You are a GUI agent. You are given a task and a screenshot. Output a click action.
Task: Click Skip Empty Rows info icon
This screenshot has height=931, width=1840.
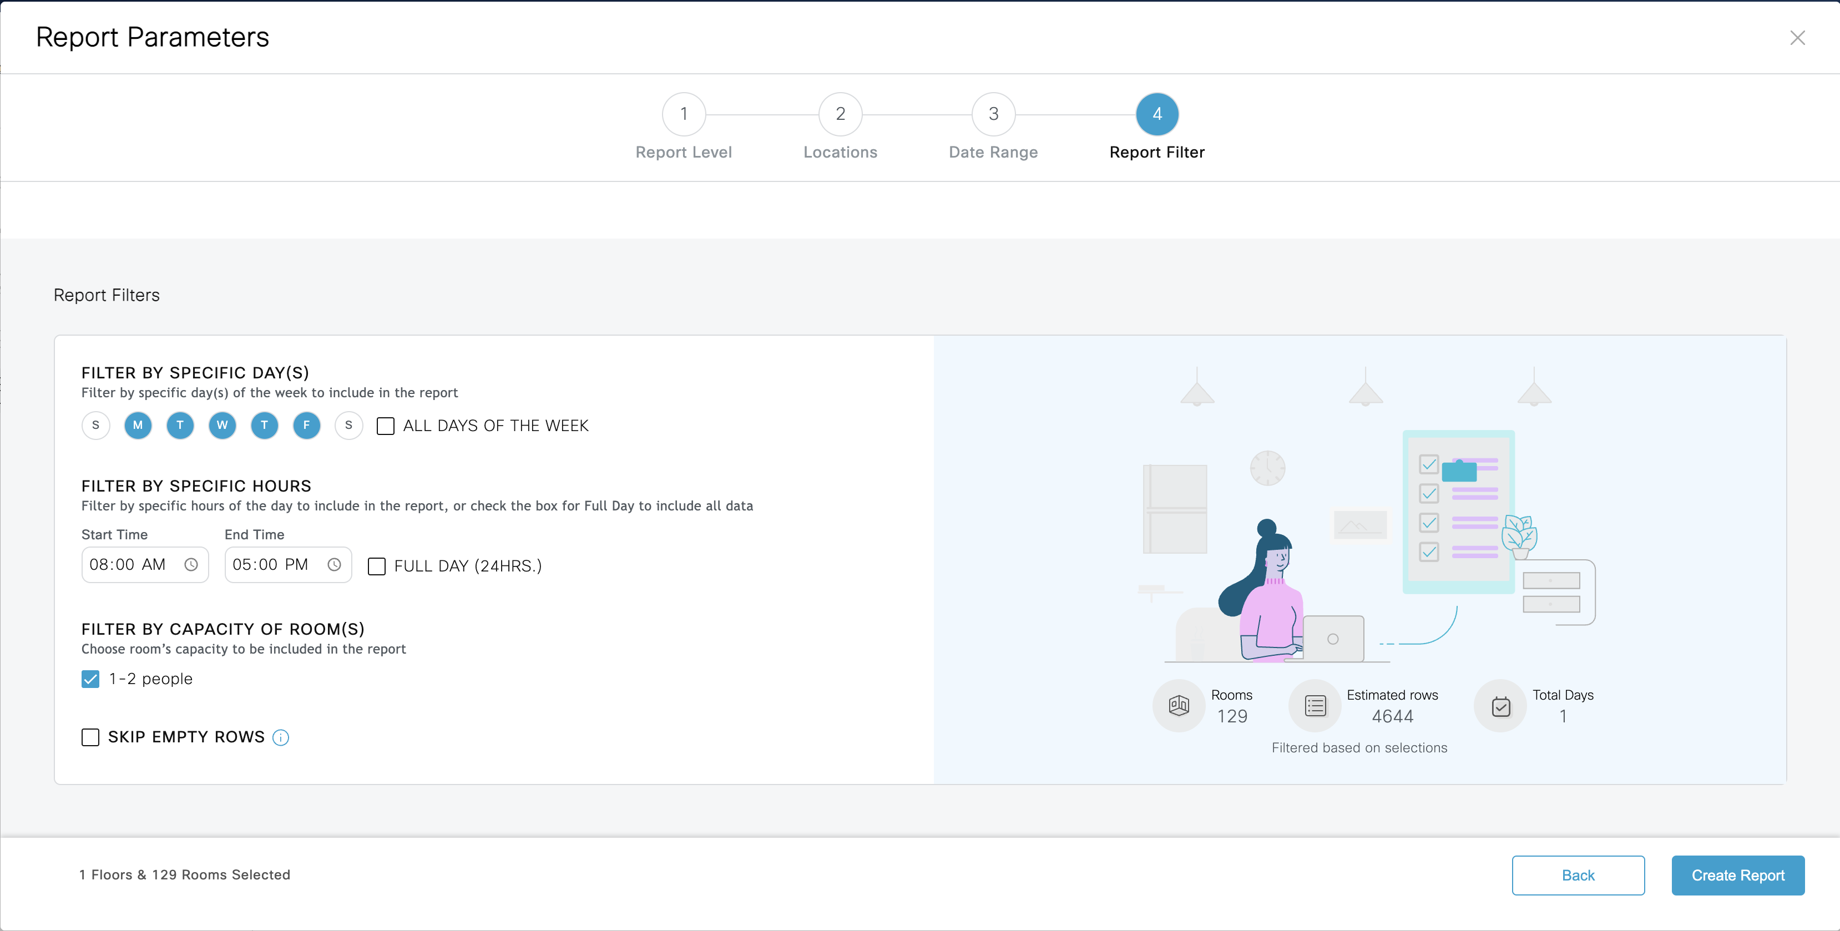(x=281, y=737)
